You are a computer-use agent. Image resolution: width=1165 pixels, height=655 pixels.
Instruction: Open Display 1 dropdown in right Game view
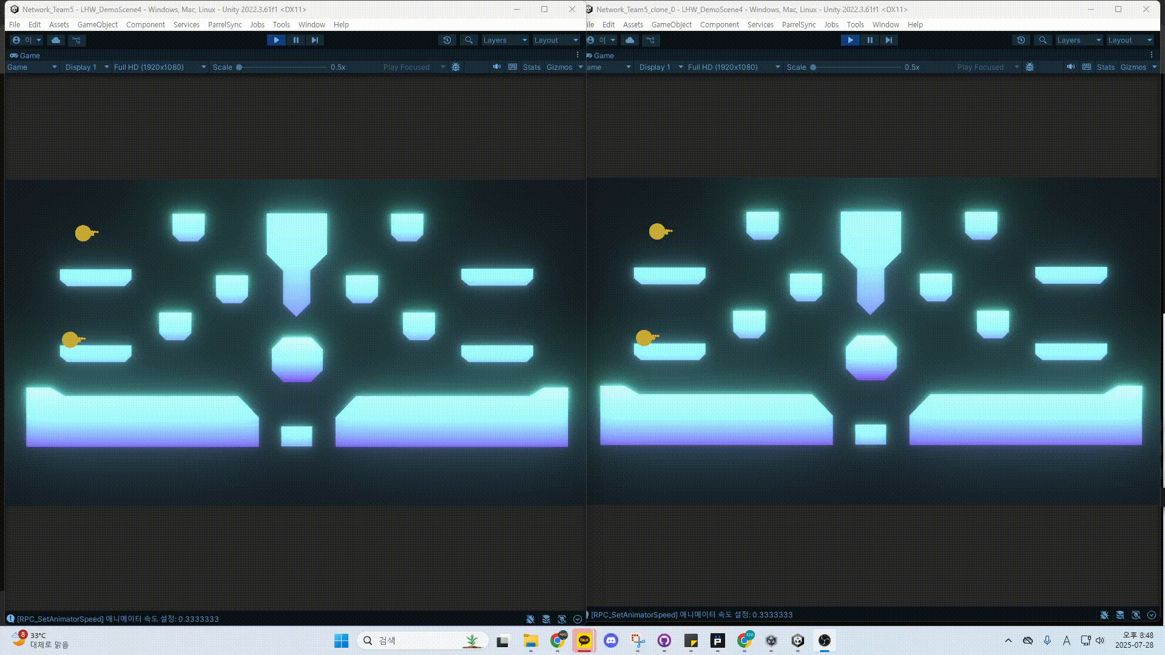click(x=660, y=67)
